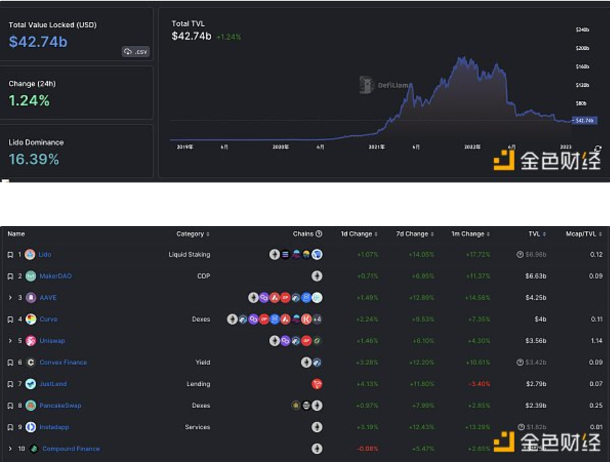Download data with the .csv button
The width and height of the screenshot is (610, 462).
[x=136, y=51]
